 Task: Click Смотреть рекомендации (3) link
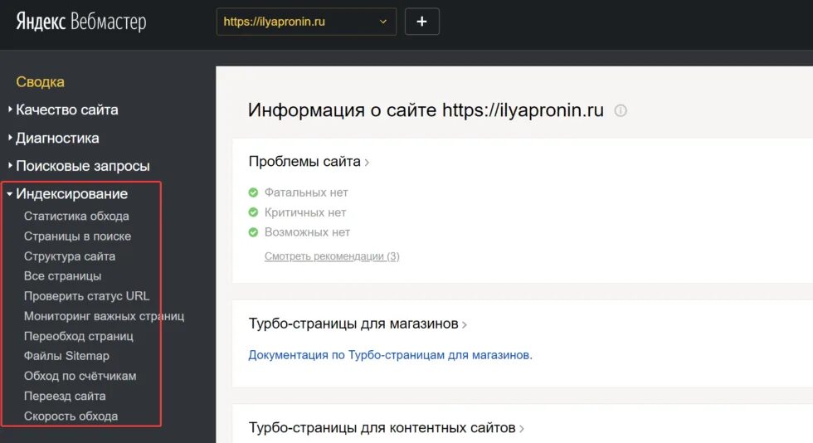pyautogui.click(x=332, y=256)
